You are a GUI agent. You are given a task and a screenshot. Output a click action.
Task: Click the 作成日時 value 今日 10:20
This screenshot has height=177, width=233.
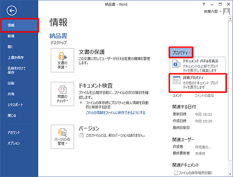(204, 121)
